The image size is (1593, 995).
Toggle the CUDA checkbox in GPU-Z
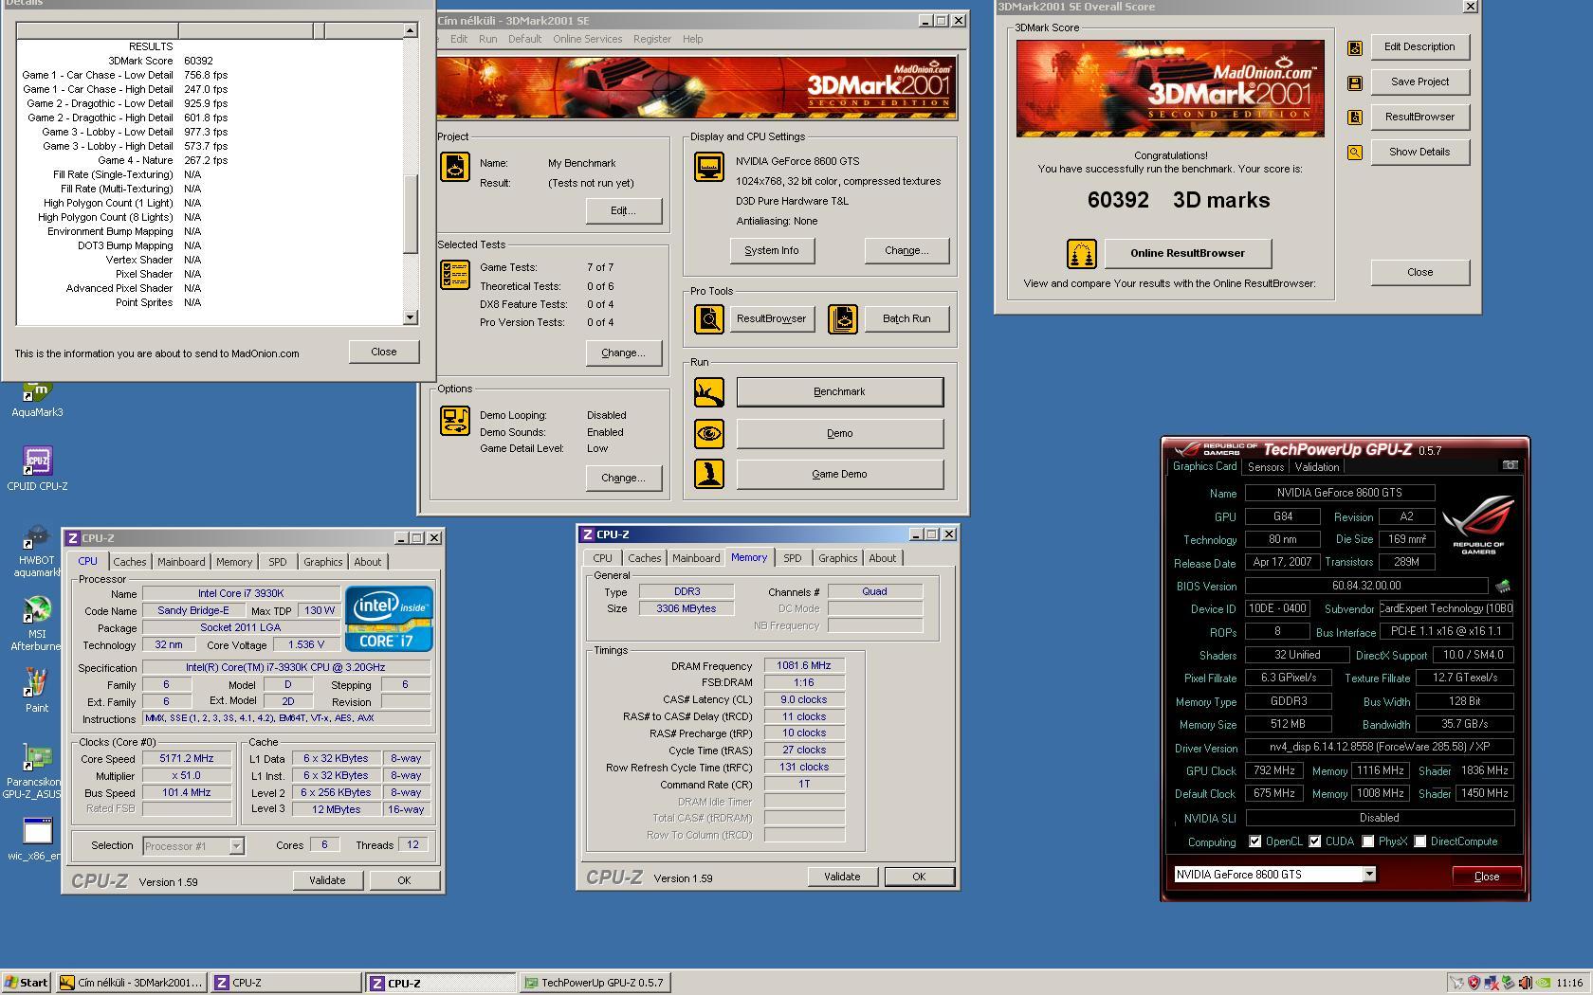tap(1315, 841)
